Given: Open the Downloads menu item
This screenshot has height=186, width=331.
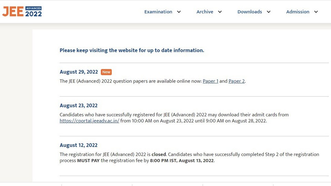Looking at the screenshot, I should click(250, 12).
